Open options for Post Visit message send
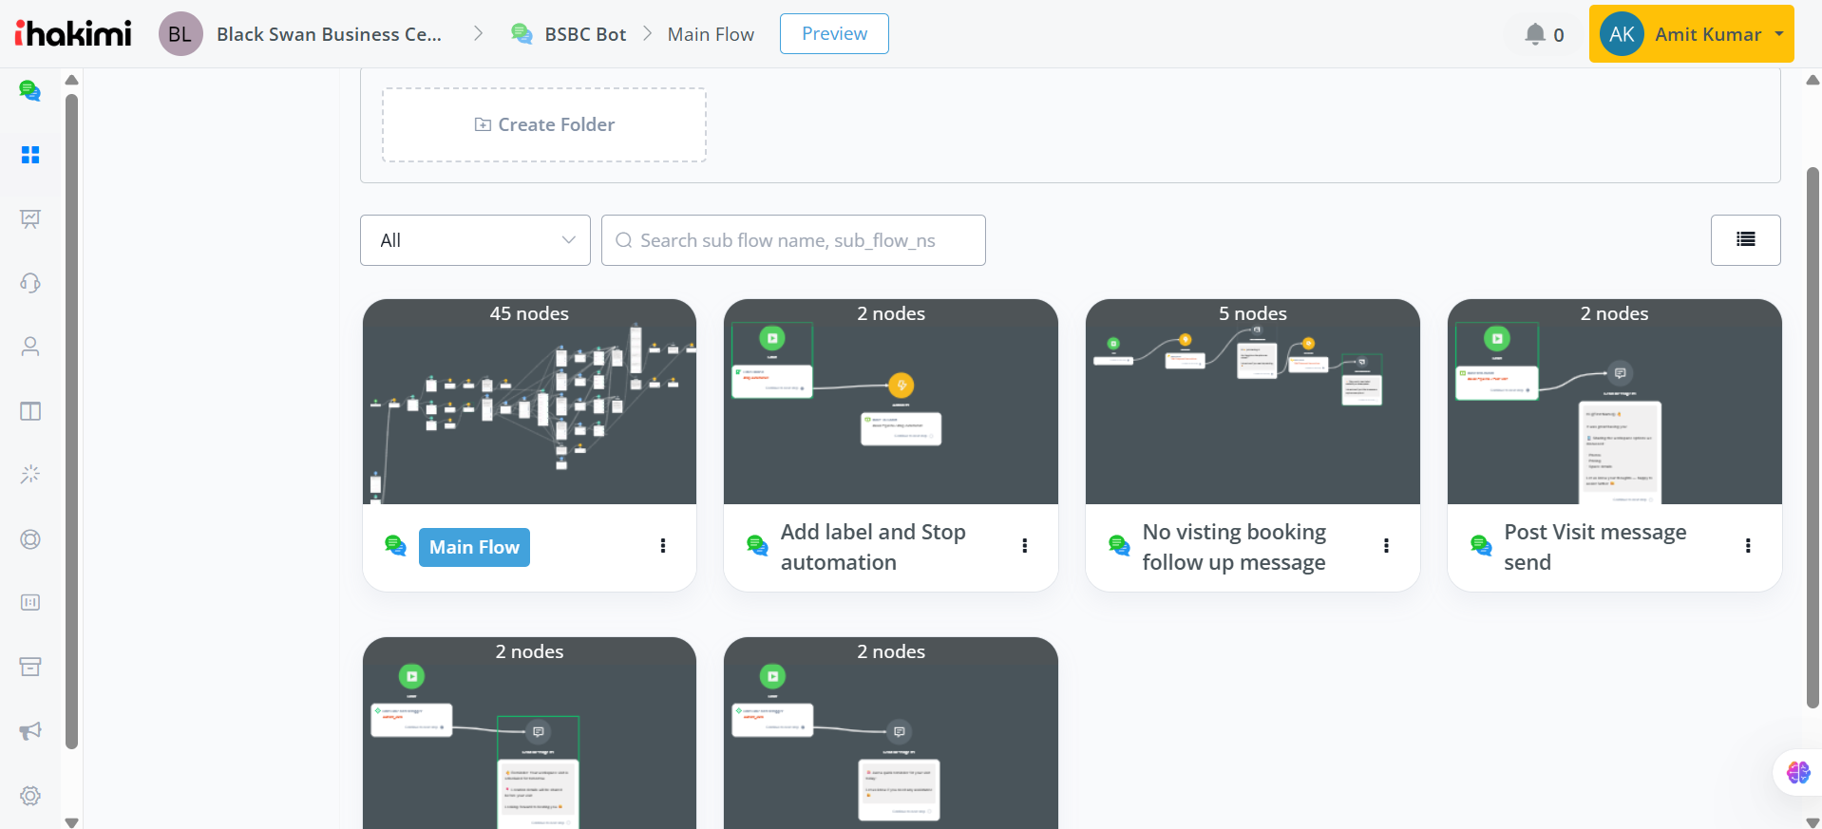Viewport: 1822px width, 829px height. click(x=1748, y=546)
